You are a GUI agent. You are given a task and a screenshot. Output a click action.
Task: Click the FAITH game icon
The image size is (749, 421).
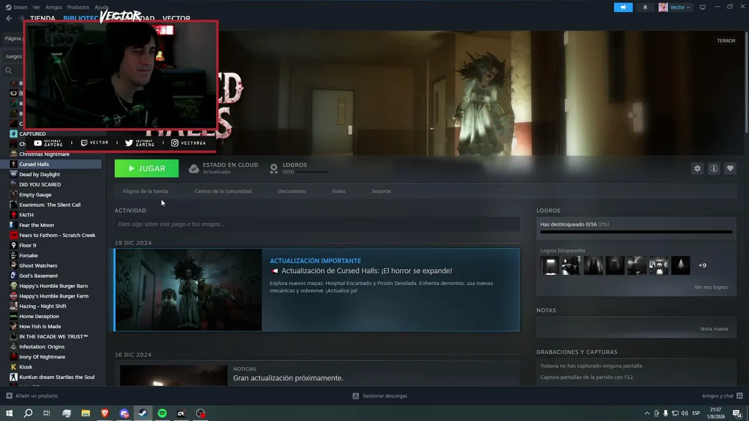(13, 215)
